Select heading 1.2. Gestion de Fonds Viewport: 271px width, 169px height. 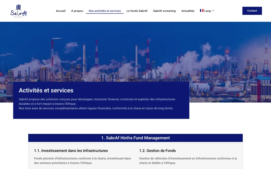coord(157,151)
